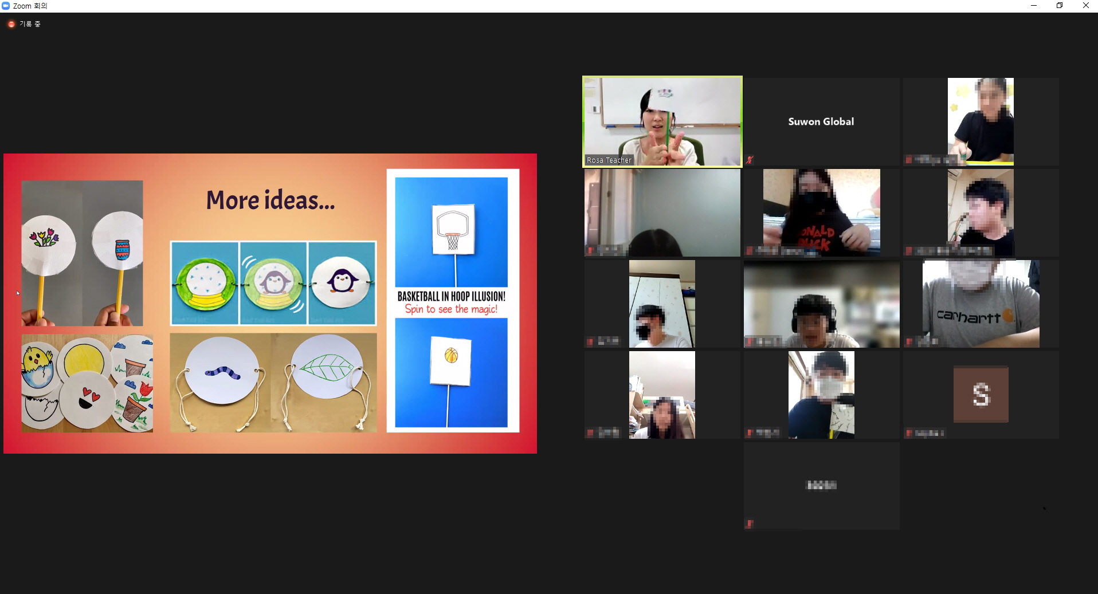This screenshot has width=1098, height=594.
Task: Select the participant wearing black headphones
Action: (x=821, y=304)
